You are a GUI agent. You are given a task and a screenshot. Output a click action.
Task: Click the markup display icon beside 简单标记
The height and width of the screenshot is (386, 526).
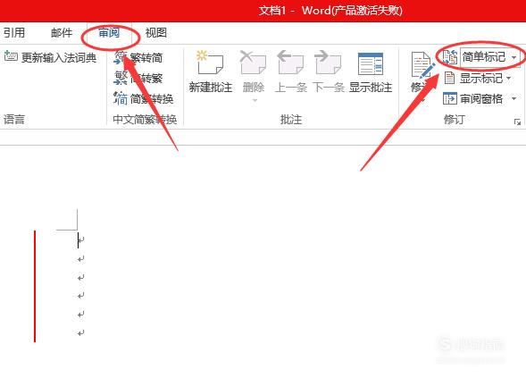point(449,57)
